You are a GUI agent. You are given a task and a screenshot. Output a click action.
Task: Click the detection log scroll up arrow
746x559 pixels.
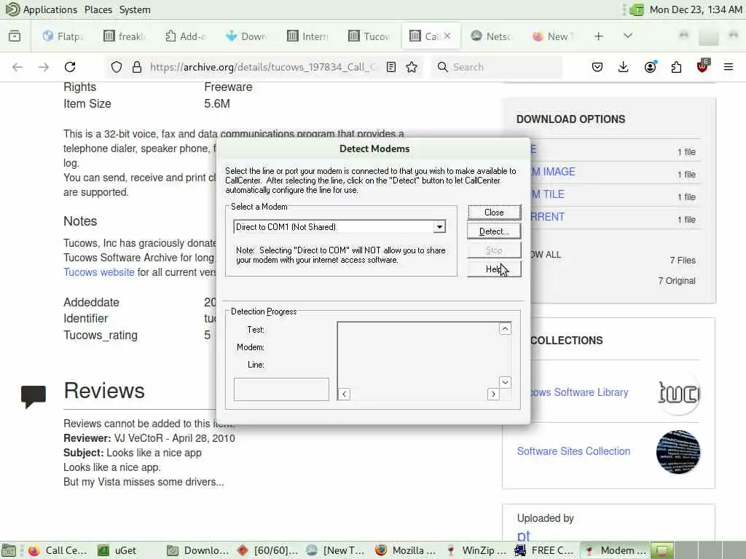(505, 328)
